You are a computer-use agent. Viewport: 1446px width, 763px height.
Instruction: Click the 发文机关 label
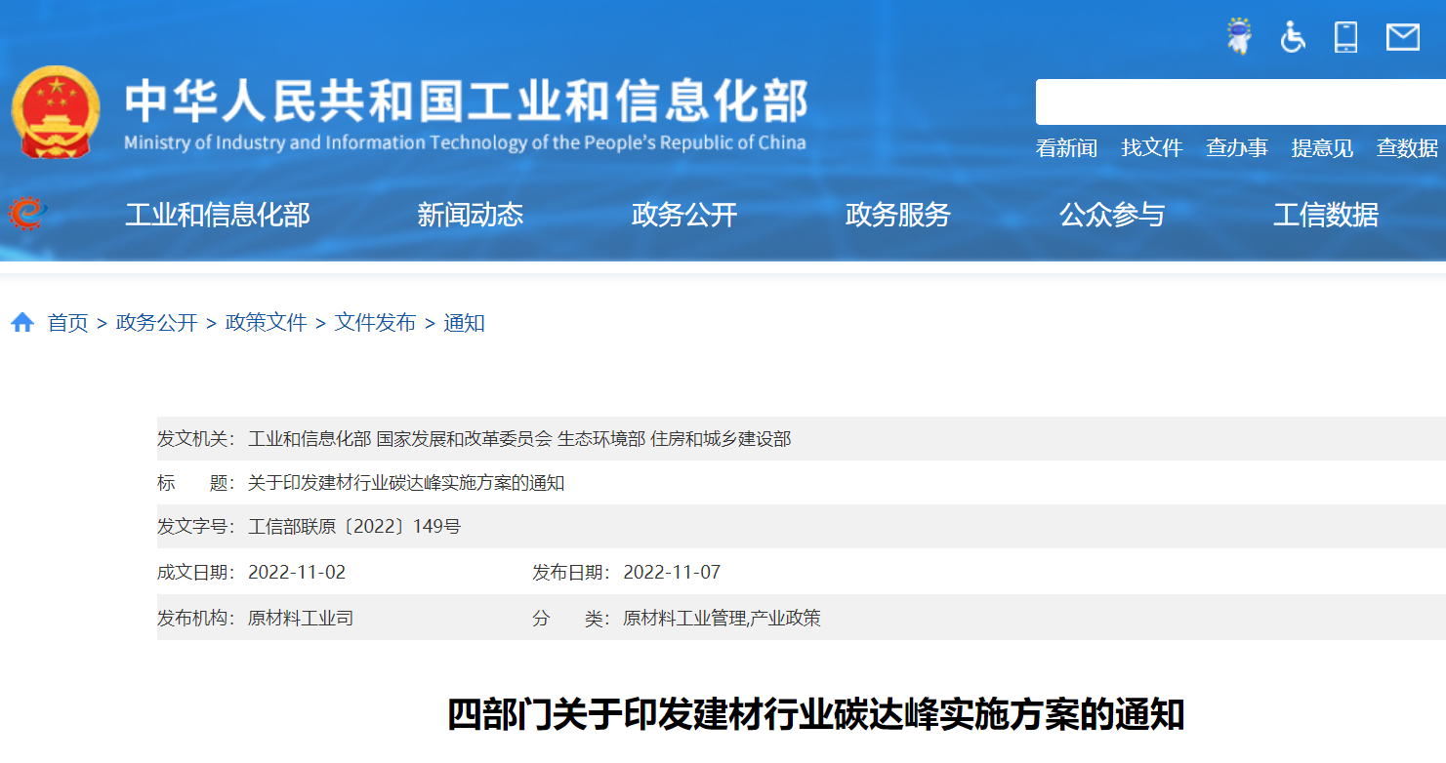196,439
